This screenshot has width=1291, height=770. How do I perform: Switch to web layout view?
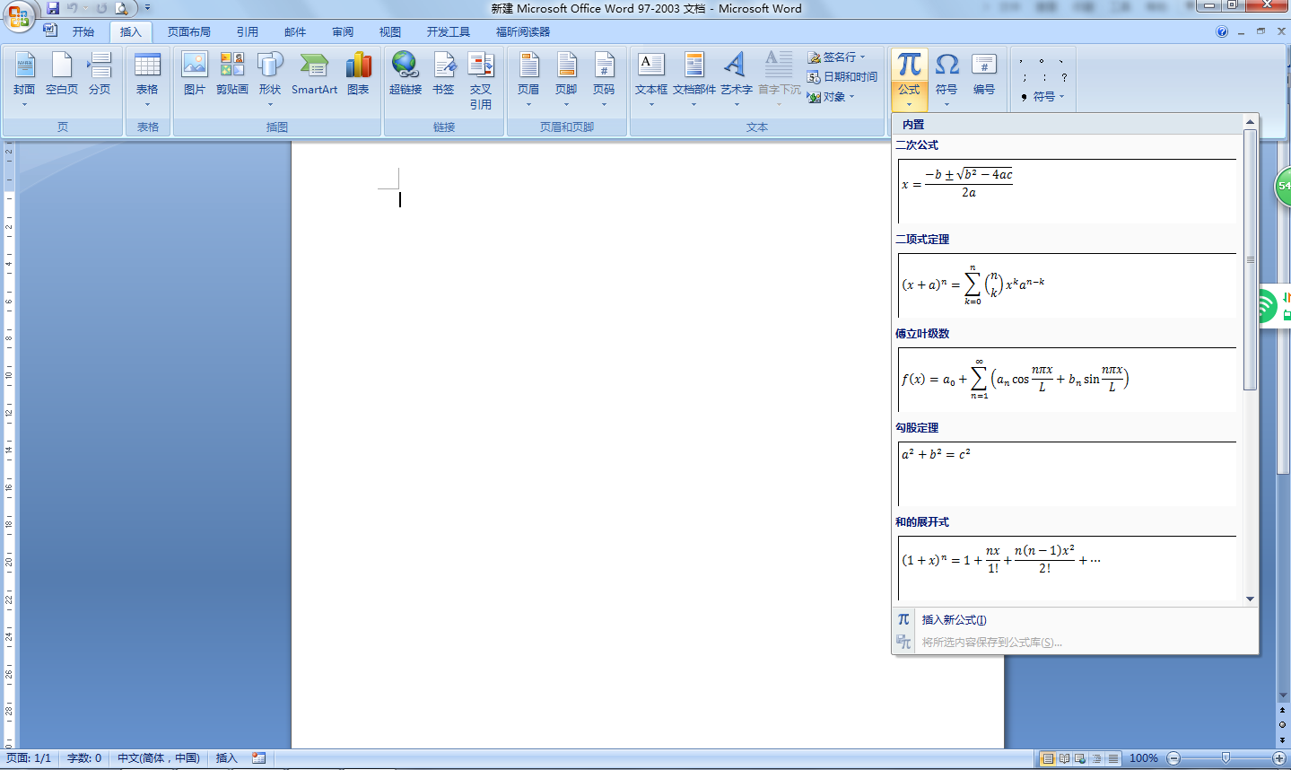point(1080,758)
